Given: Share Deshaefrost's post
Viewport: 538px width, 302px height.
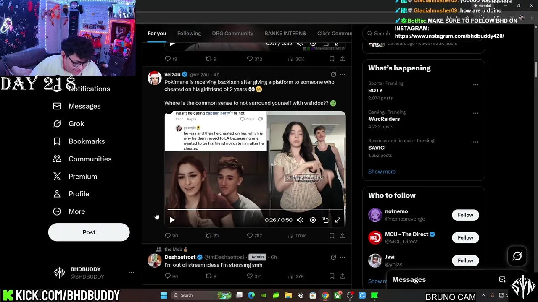Looking at the screenshot, I should pos(343,276).
